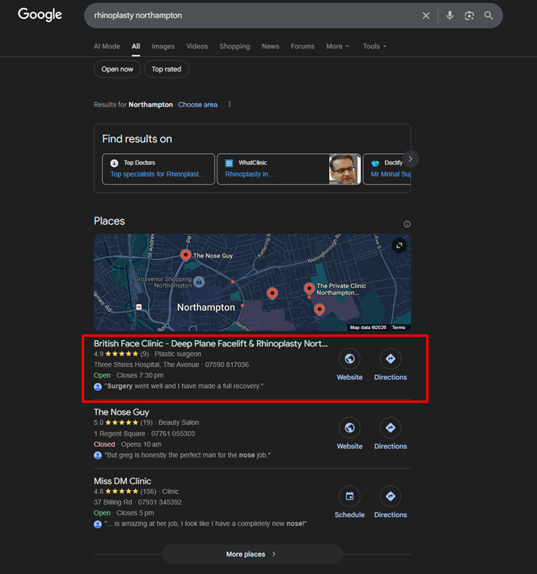The image size is (537, 574).
Task: Open the map Terms link
Action: 398,327
